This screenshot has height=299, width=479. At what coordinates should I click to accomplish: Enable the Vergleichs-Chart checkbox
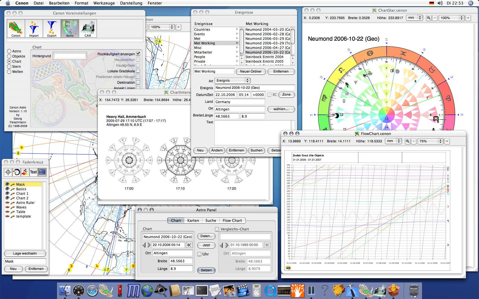217,229
